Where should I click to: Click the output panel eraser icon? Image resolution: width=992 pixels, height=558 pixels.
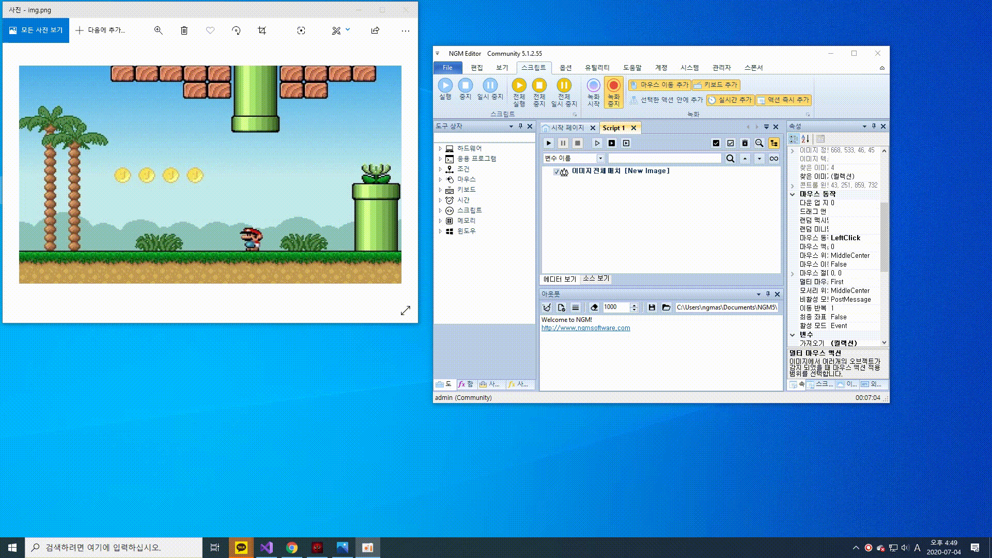point(594,307)
